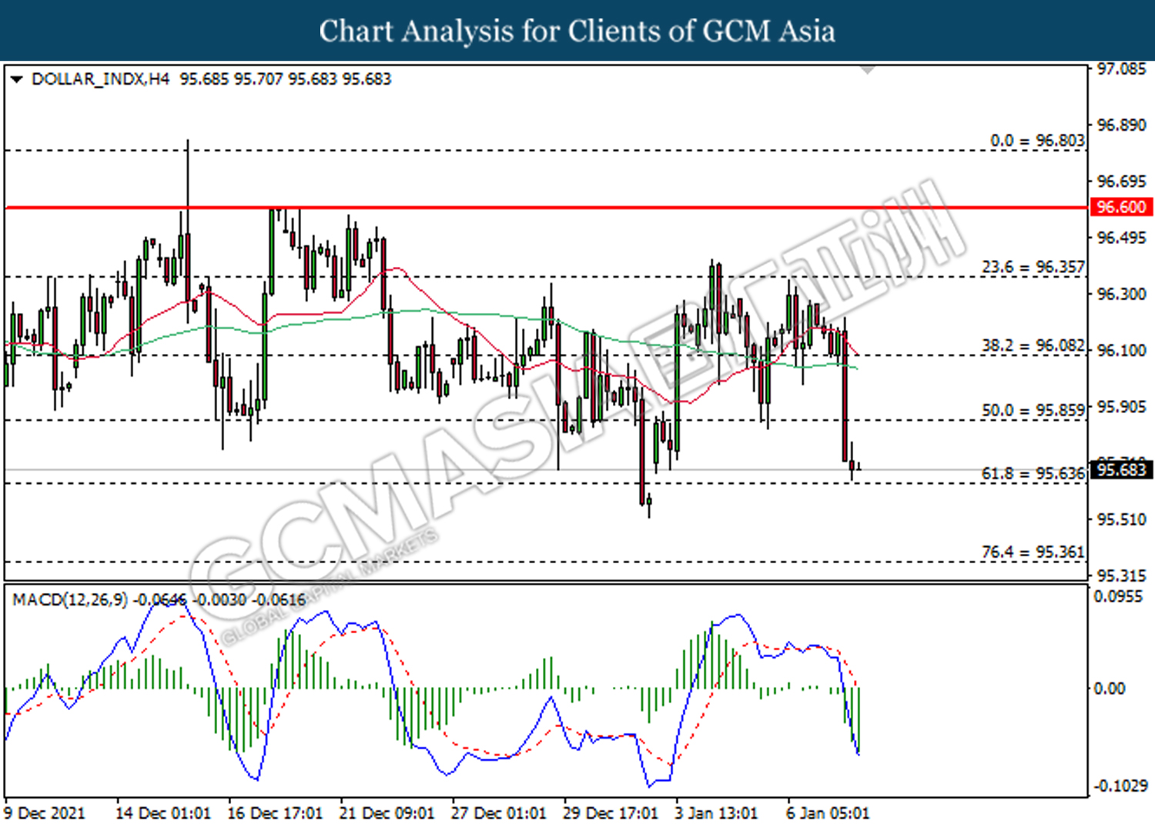Click the 96.300 price scale value
The image size is (1155, 824).
click(1121, 294)
